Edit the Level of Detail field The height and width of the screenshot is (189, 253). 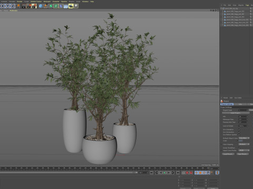[243, 126]
